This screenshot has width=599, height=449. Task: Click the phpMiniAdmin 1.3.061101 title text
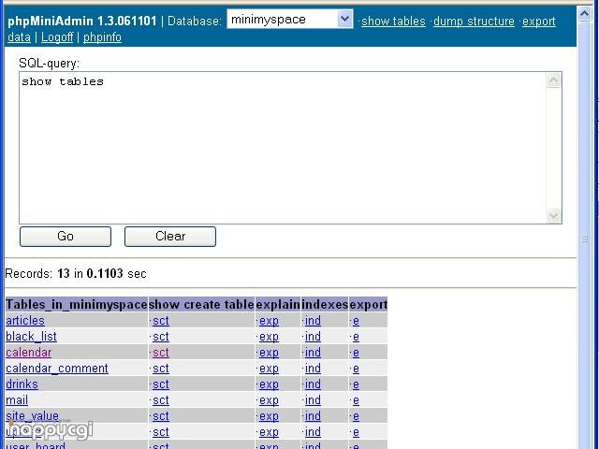click(82, 21)
